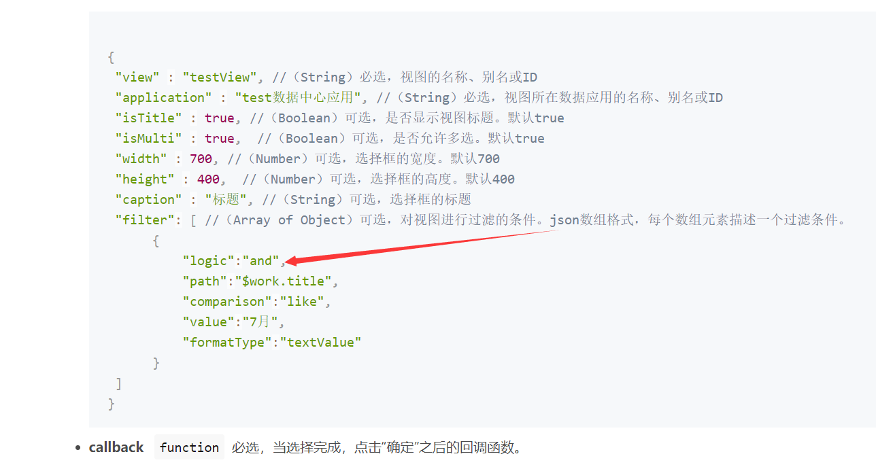The image size is (876, 469).
Task: Click the 700 value after "width"
Action: pos(201,159)
